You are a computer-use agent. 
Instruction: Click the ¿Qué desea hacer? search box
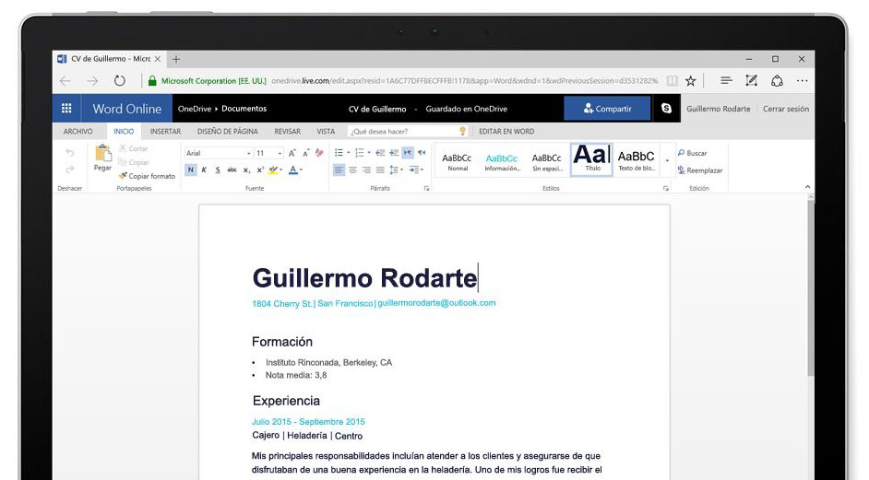pos(406,131)
